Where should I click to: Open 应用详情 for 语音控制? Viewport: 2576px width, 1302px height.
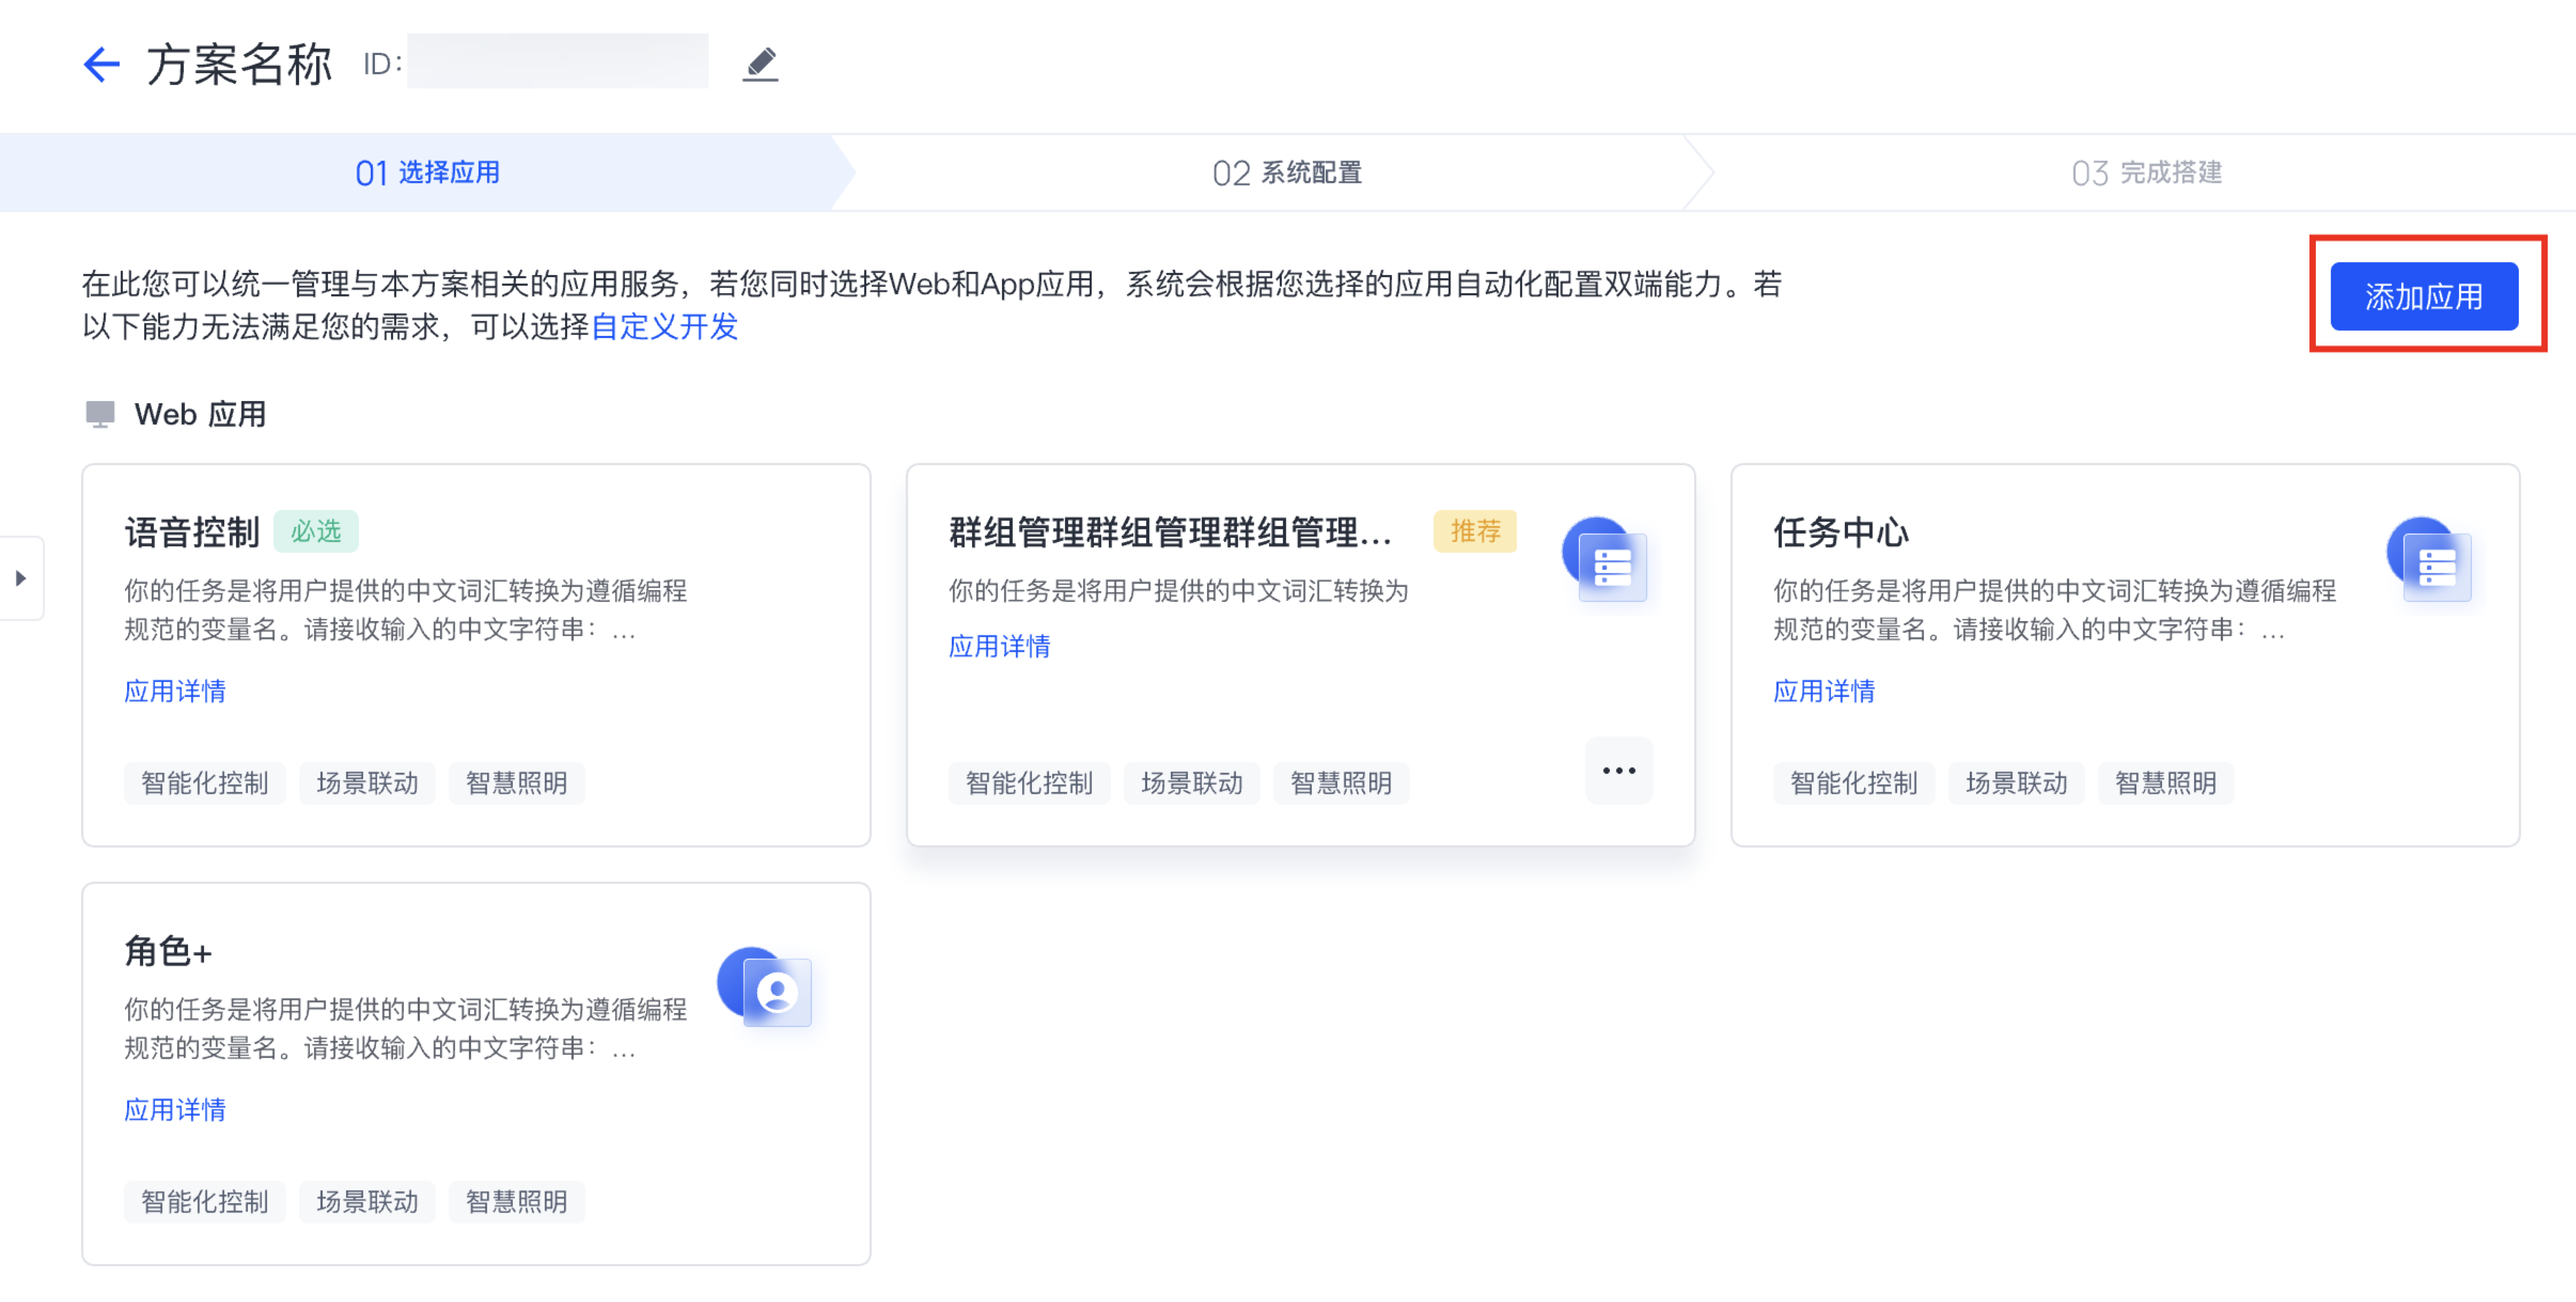coord(175,691)
